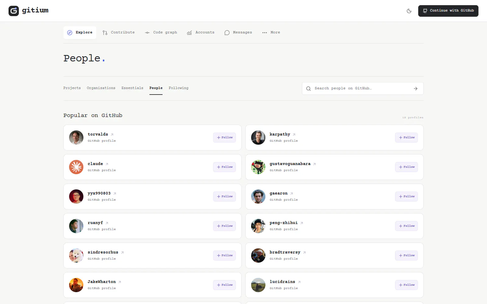Open bradtraversy external link arrow icon
Image resolution: width=487 pixels, height=304 pixels.
click(304, 253)
